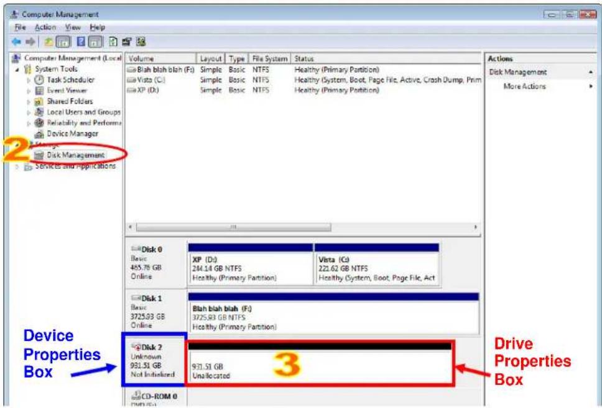The height and width of the screenshot is (408, 602).
Task: Click the Disk 2 Not Initialized label
Action: (153, 374)
